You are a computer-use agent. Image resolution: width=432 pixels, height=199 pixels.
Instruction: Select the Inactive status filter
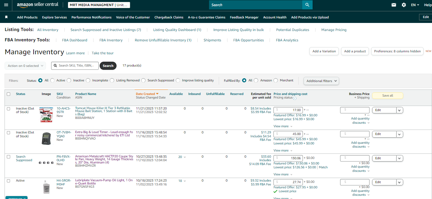pyautogui.click(x=69, y=80)
